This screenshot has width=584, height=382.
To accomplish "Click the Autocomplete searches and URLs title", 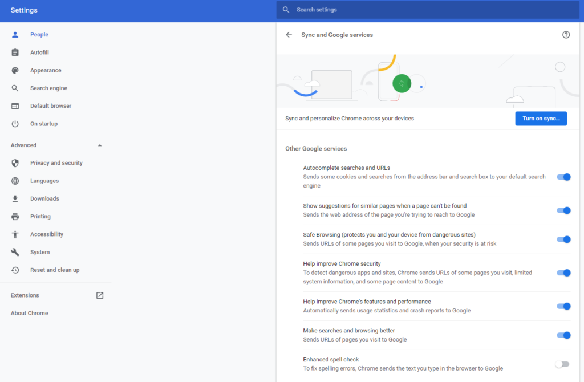I will [x=346, y=168].
